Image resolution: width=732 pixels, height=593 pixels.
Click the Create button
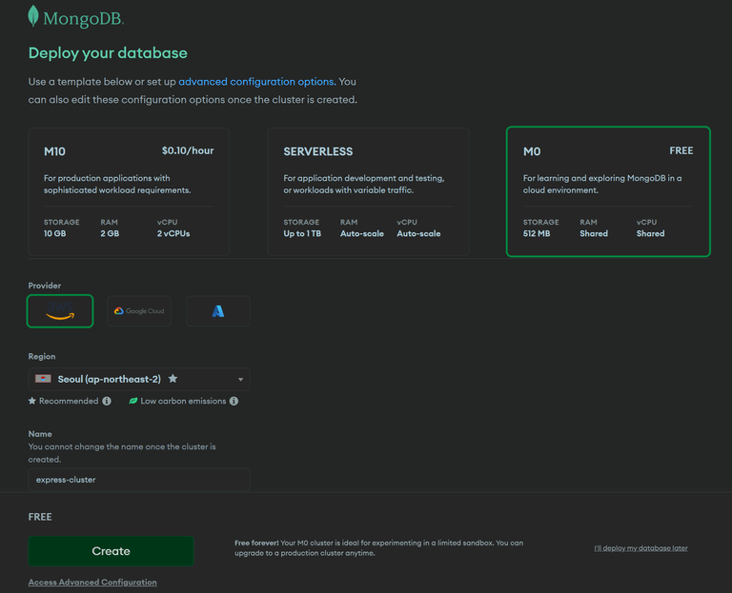(112, 551)
